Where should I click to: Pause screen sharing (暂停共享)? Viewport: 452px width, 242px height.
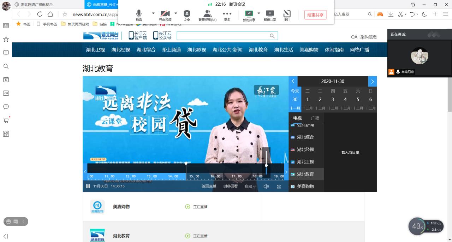(x=270, y=15)
